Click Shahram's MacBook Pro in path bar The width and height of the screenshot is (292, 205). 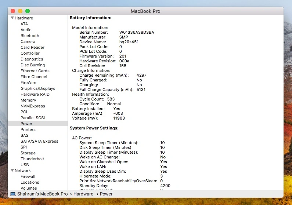click(43, 194)
